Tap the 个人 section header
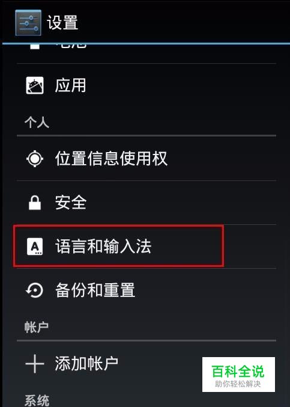 point(37,122)
